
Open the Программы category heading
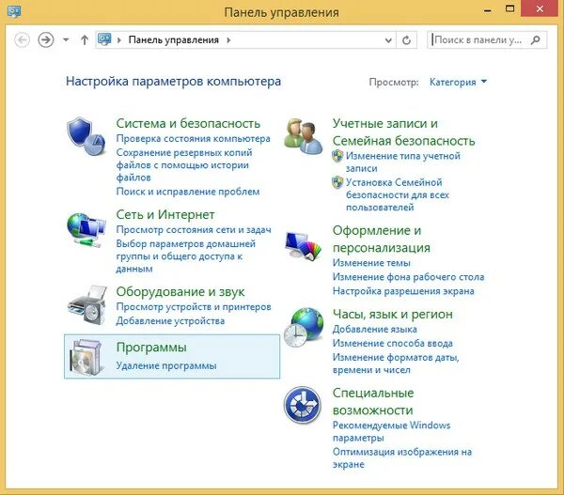(x=151, y=348)
